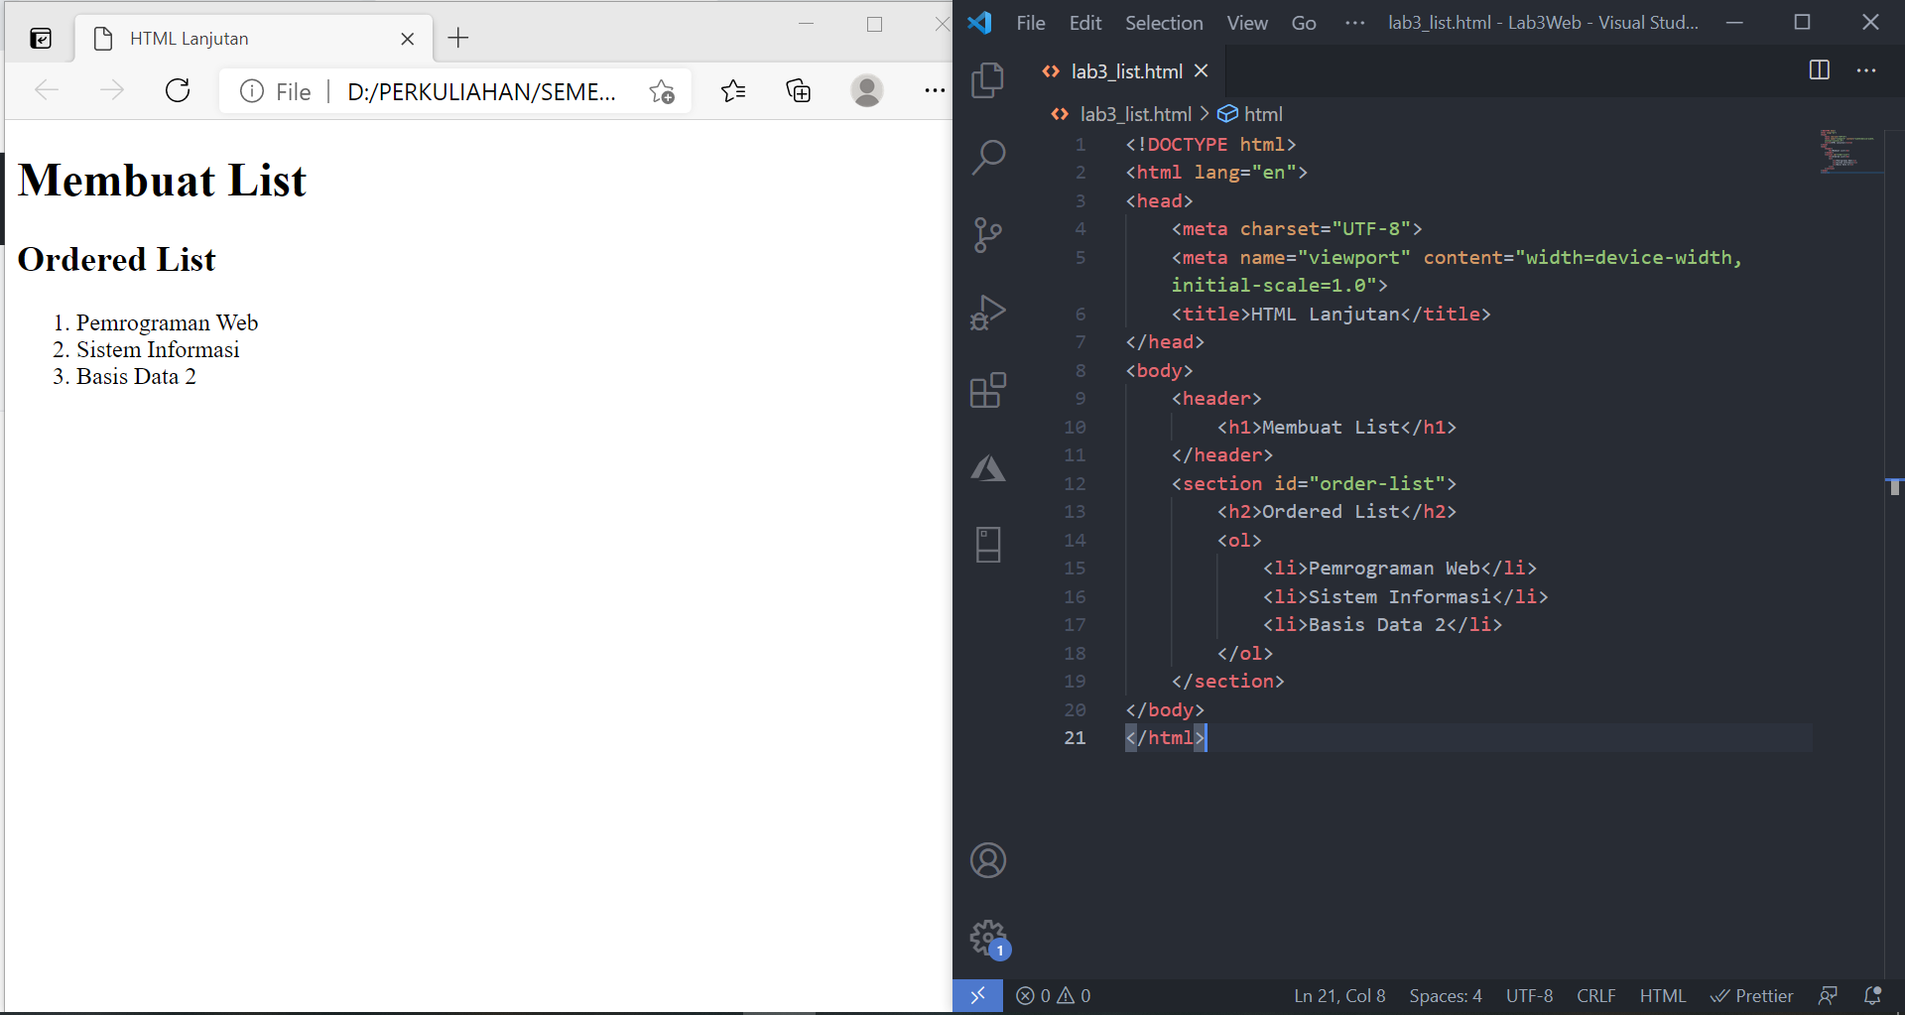The height and width of the screenshot is (1015, 1905).
Task: Open the editor's more actions menu
Action: tap(1867, 69)
